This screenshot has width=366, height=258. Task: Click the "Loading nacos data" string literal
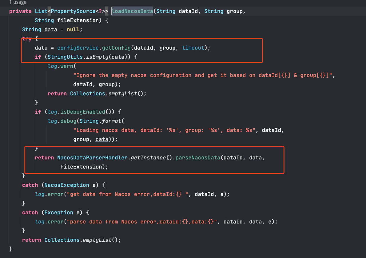click(x=164, y=130)
